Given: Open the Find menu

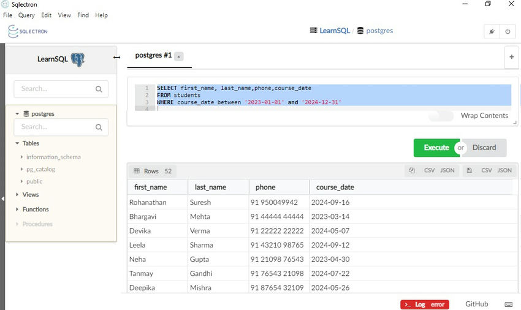Looking at the screenshot, I should pyautogui.click(x=83, y=15).
